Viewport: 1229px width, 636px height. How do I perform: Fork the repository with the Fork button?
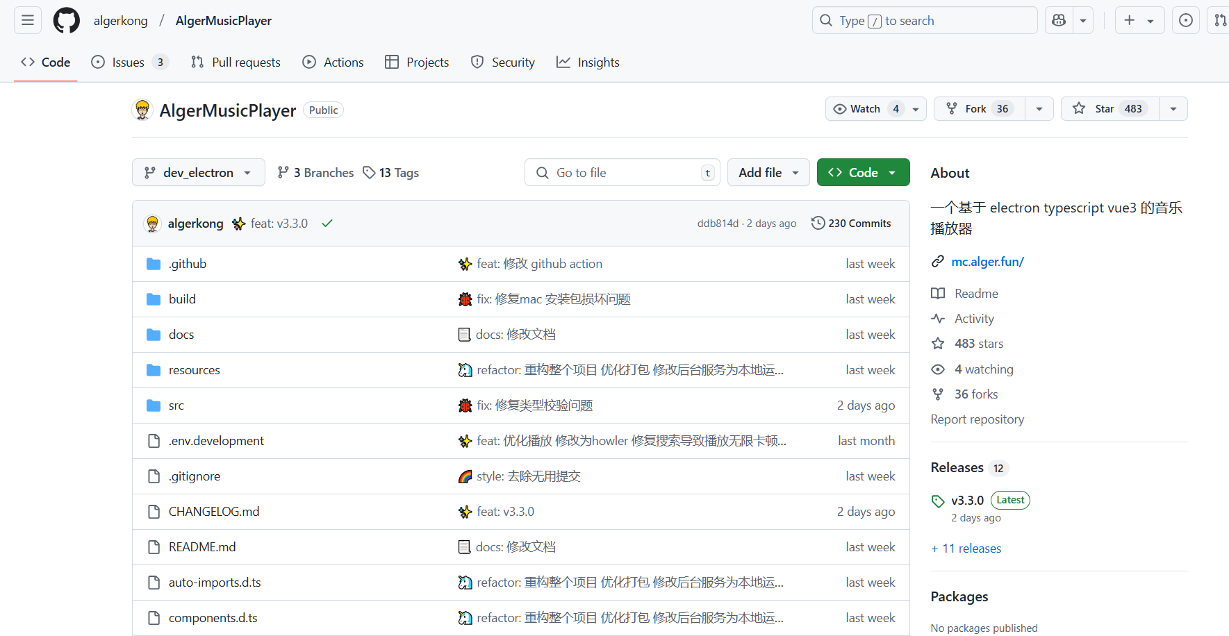[x=980, y=109]
